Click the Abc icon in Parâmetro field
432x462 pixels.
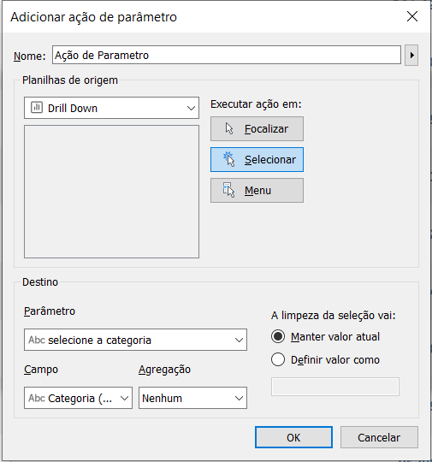[x=37, y=340]
